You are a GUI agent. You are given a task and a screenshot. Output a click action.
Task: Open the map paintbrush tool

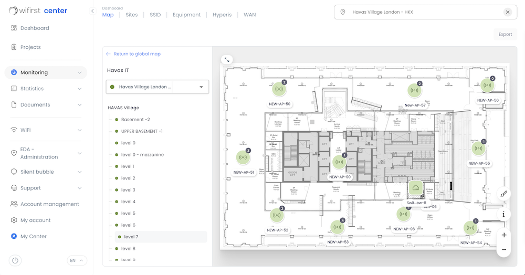pos(503,194)
